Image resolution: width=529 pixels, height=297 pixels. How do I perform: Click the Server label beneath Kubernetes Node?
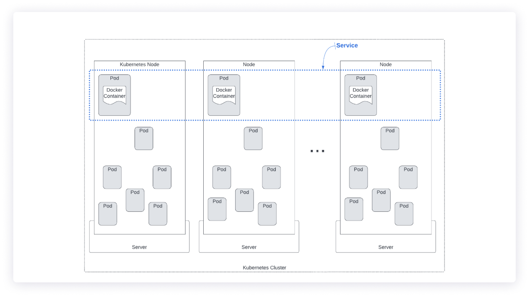pyautogui.click(x=139, y=247)
